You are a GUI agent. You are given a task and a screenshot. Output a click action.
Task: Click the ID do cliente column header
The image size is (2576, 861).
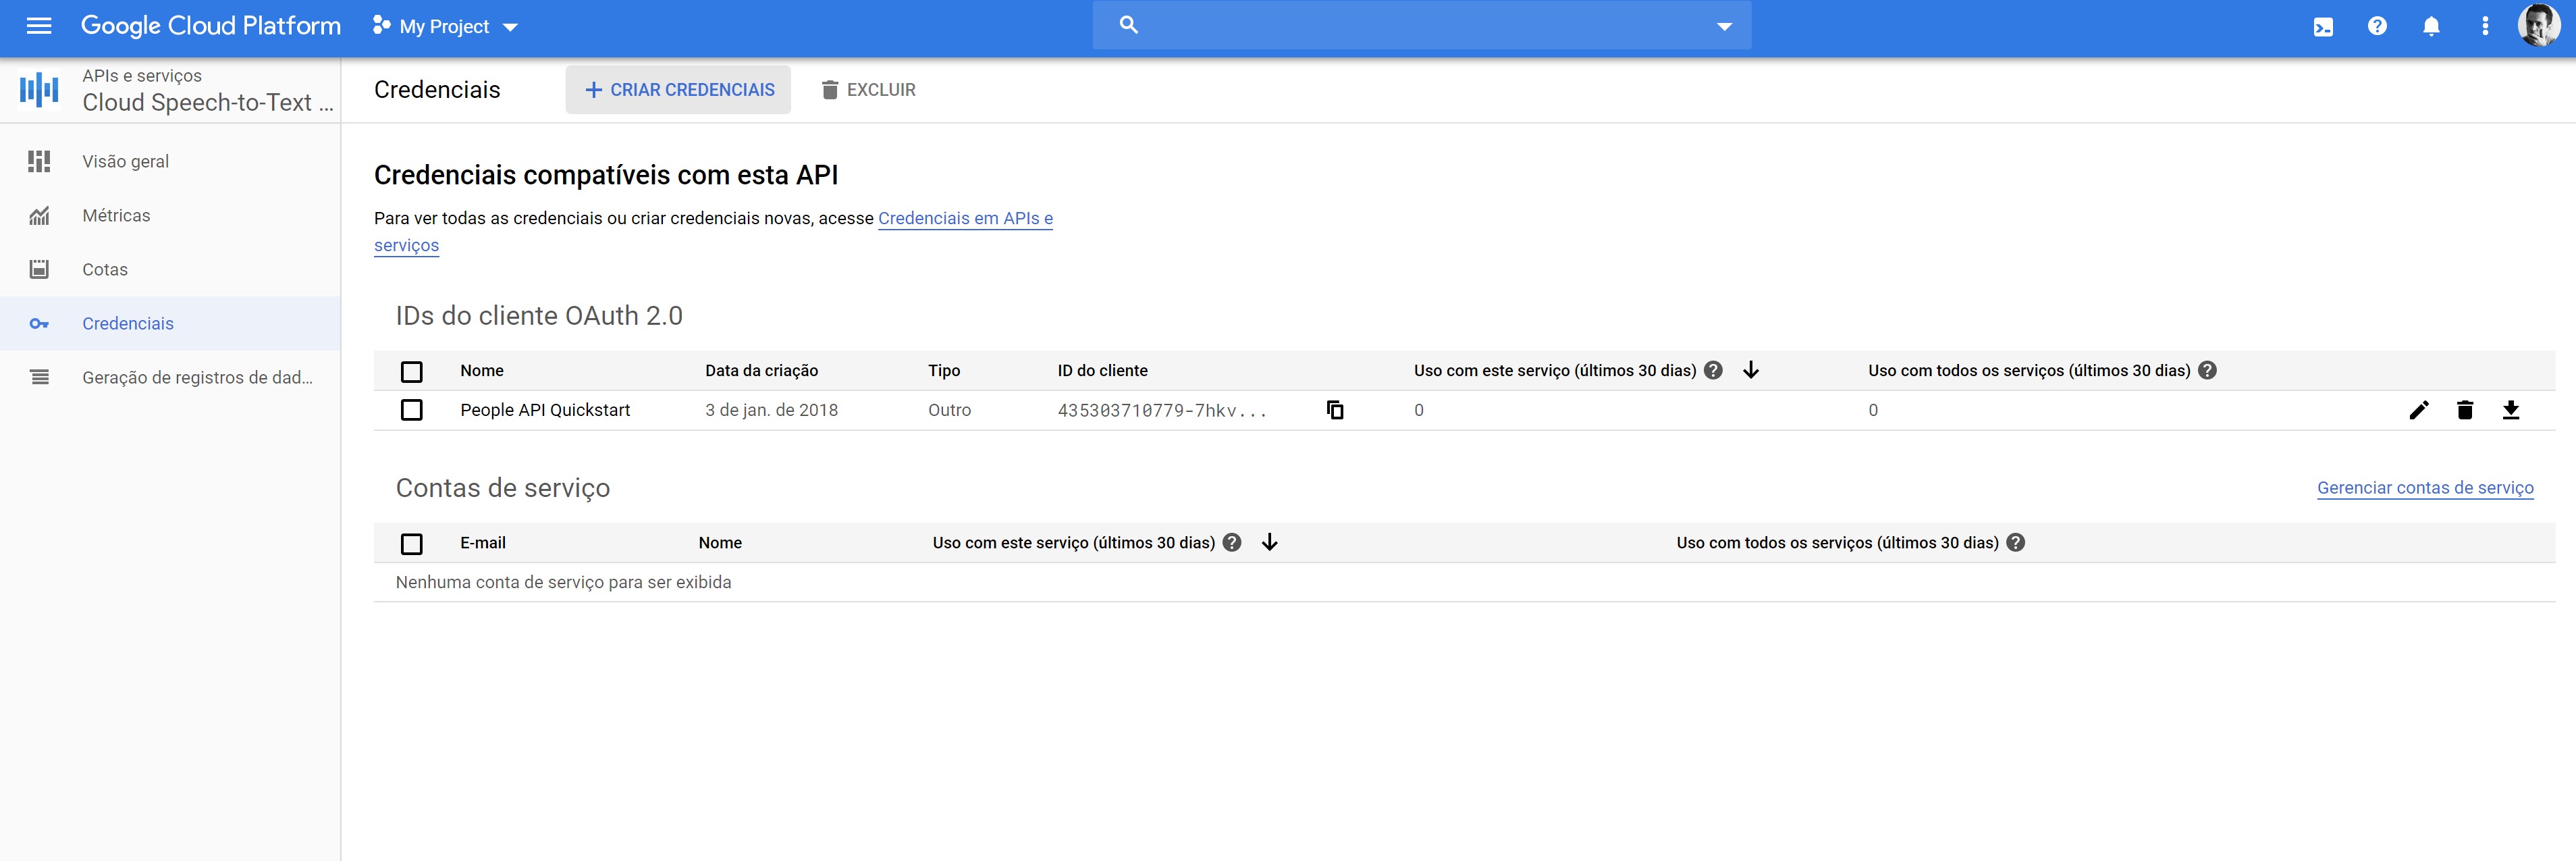pos(1103,370)
